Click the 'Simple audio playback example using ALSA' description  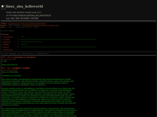24,12
